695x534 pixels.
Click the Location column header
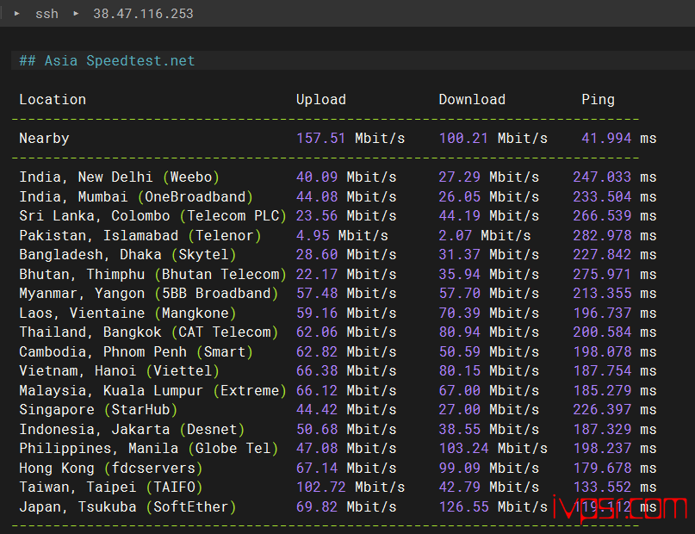pos(53,99)
